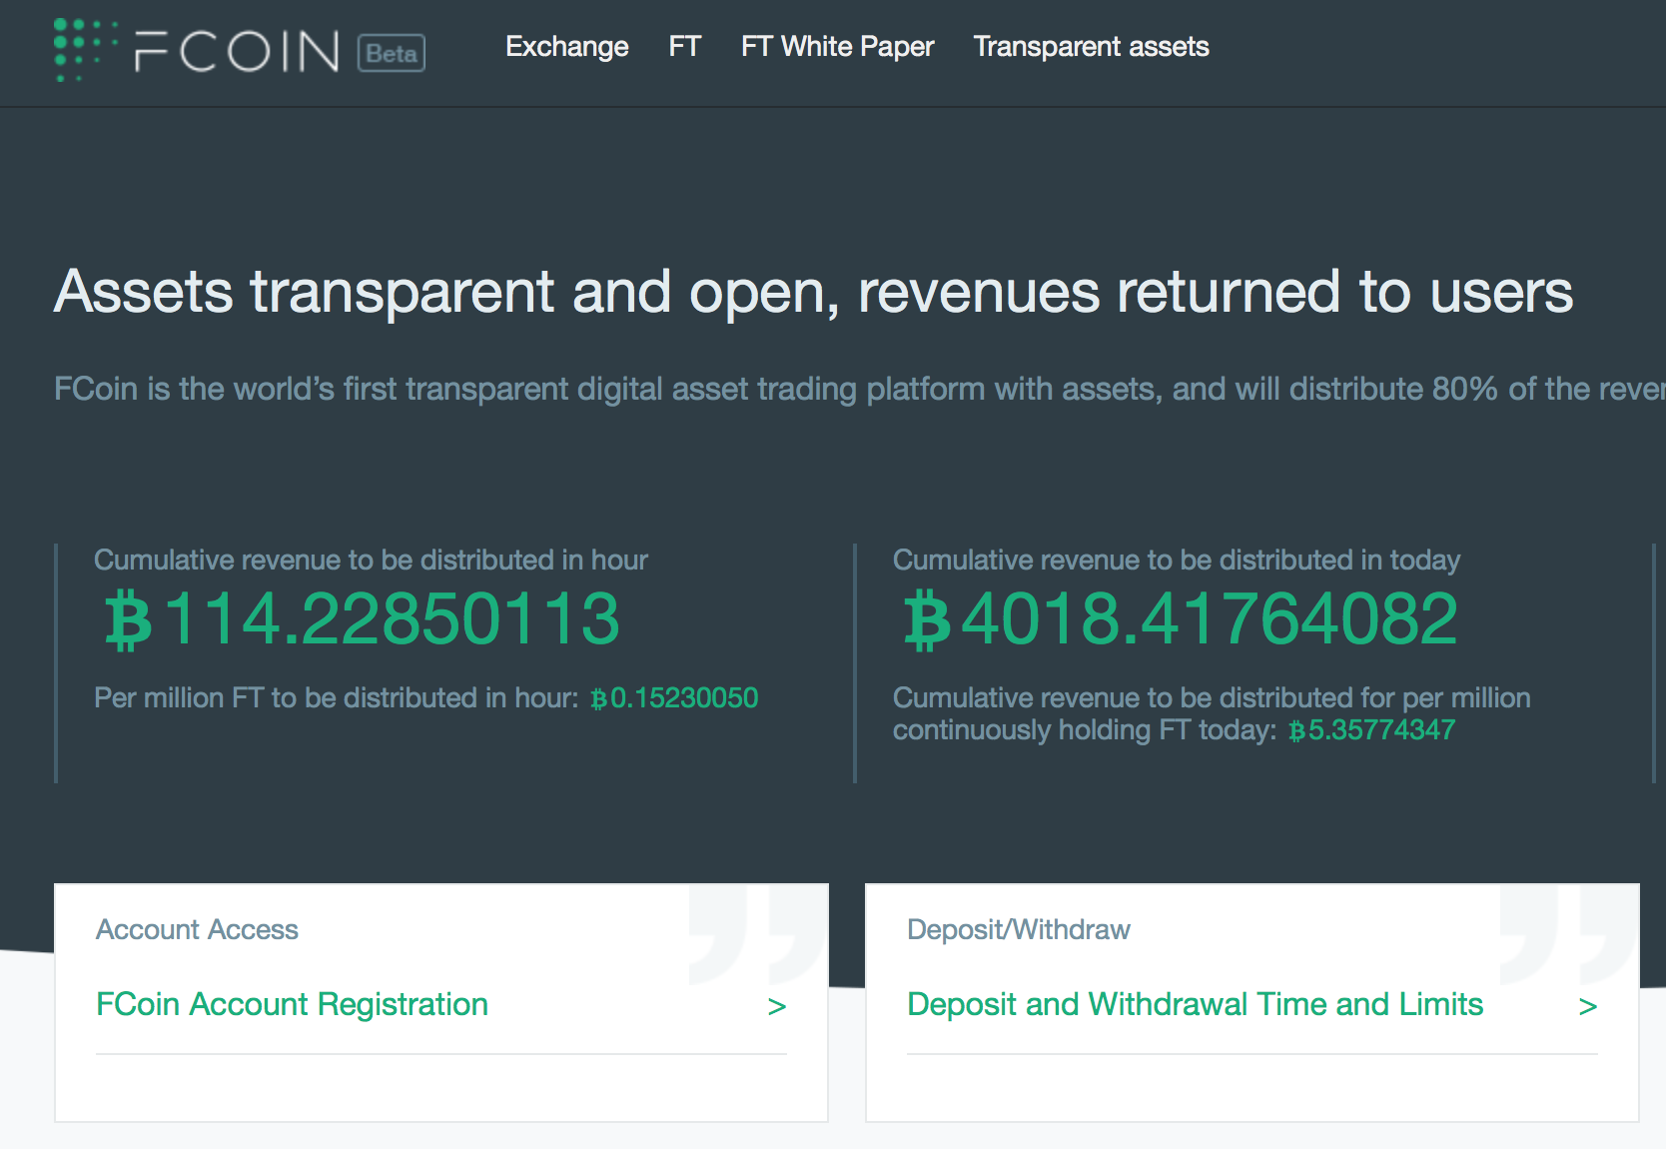The image size is (1666, 1149).
Task: Click 'Per million FT to be distributed in hour' label
Action: coord(337,697)
